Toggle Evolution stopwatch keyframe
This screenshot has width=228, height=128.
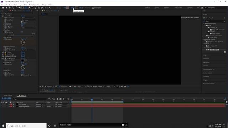click(x=5, y=39)
